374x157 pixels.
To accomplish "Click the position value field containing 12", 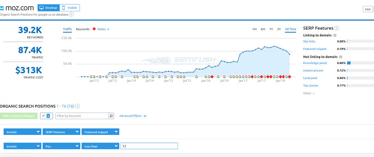I will [x=149, y=146].
